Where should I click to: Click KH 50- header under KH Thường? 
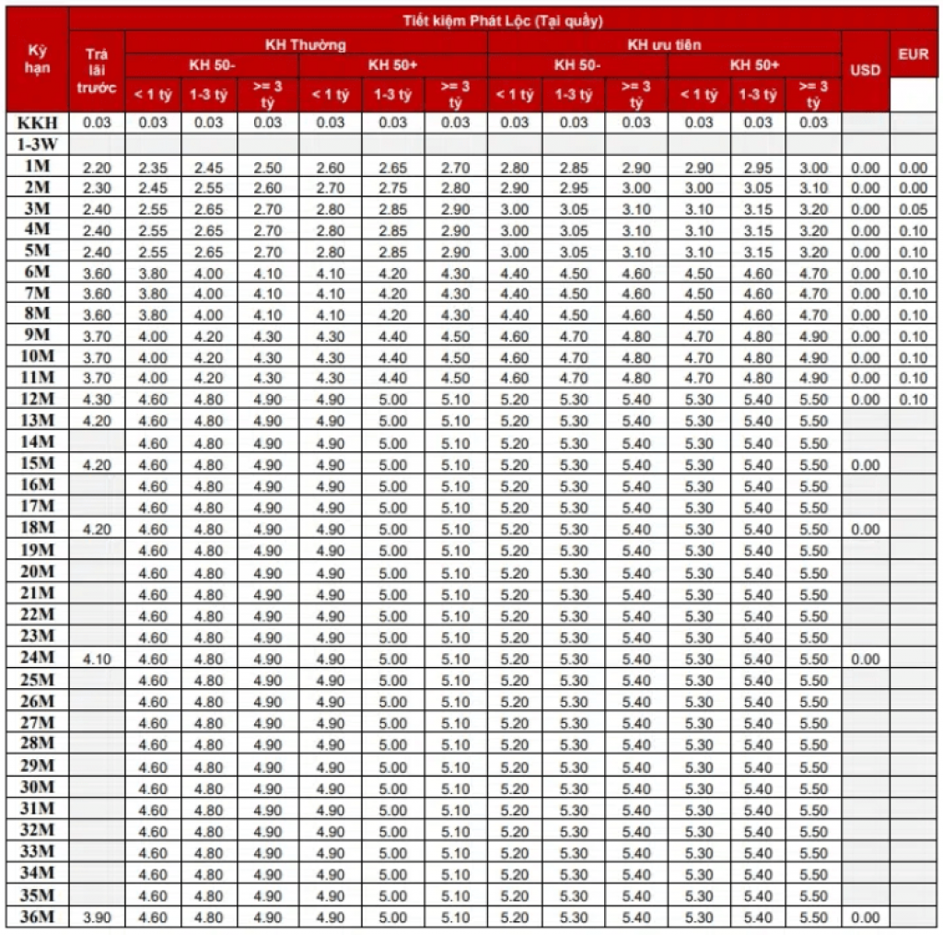pyautogui.click(x=212, y=65)
